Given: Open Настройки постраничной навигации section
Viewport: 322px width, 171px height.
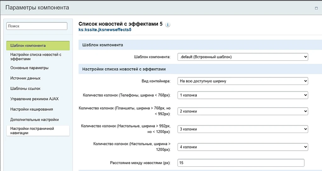Looking at the screenshot, I should point(38,131).
